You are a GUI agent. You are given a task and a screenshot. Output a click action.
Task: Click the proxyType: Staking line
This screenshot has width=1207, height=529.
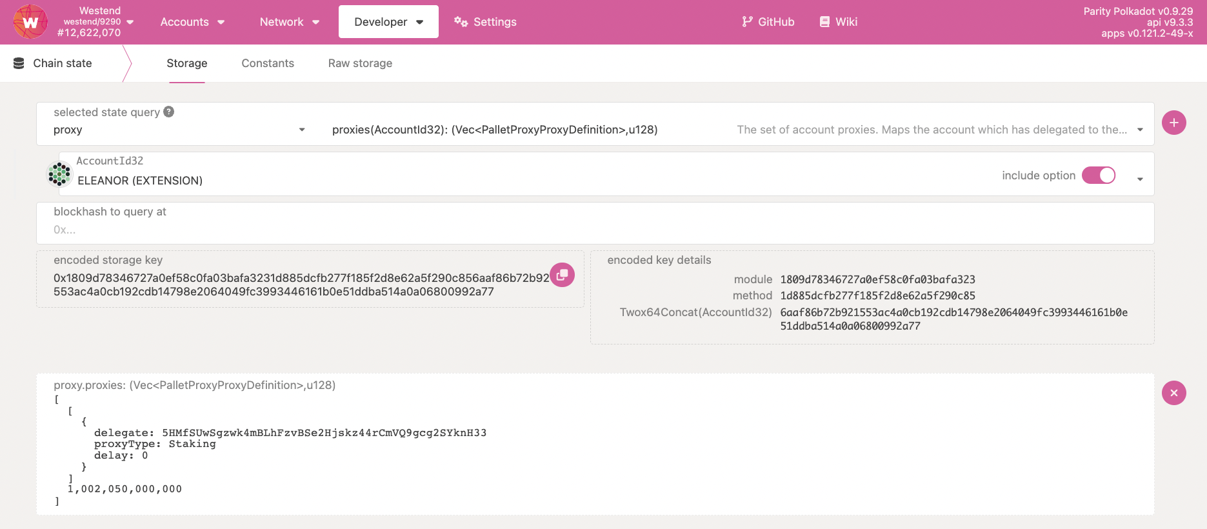[155, 444]
